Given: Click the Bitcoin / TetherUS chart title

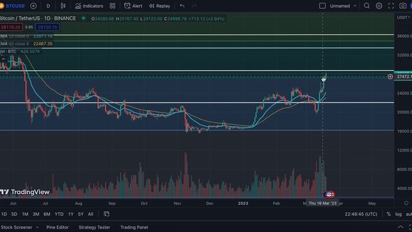Looking at the screenshot, I should click(38, 19).
